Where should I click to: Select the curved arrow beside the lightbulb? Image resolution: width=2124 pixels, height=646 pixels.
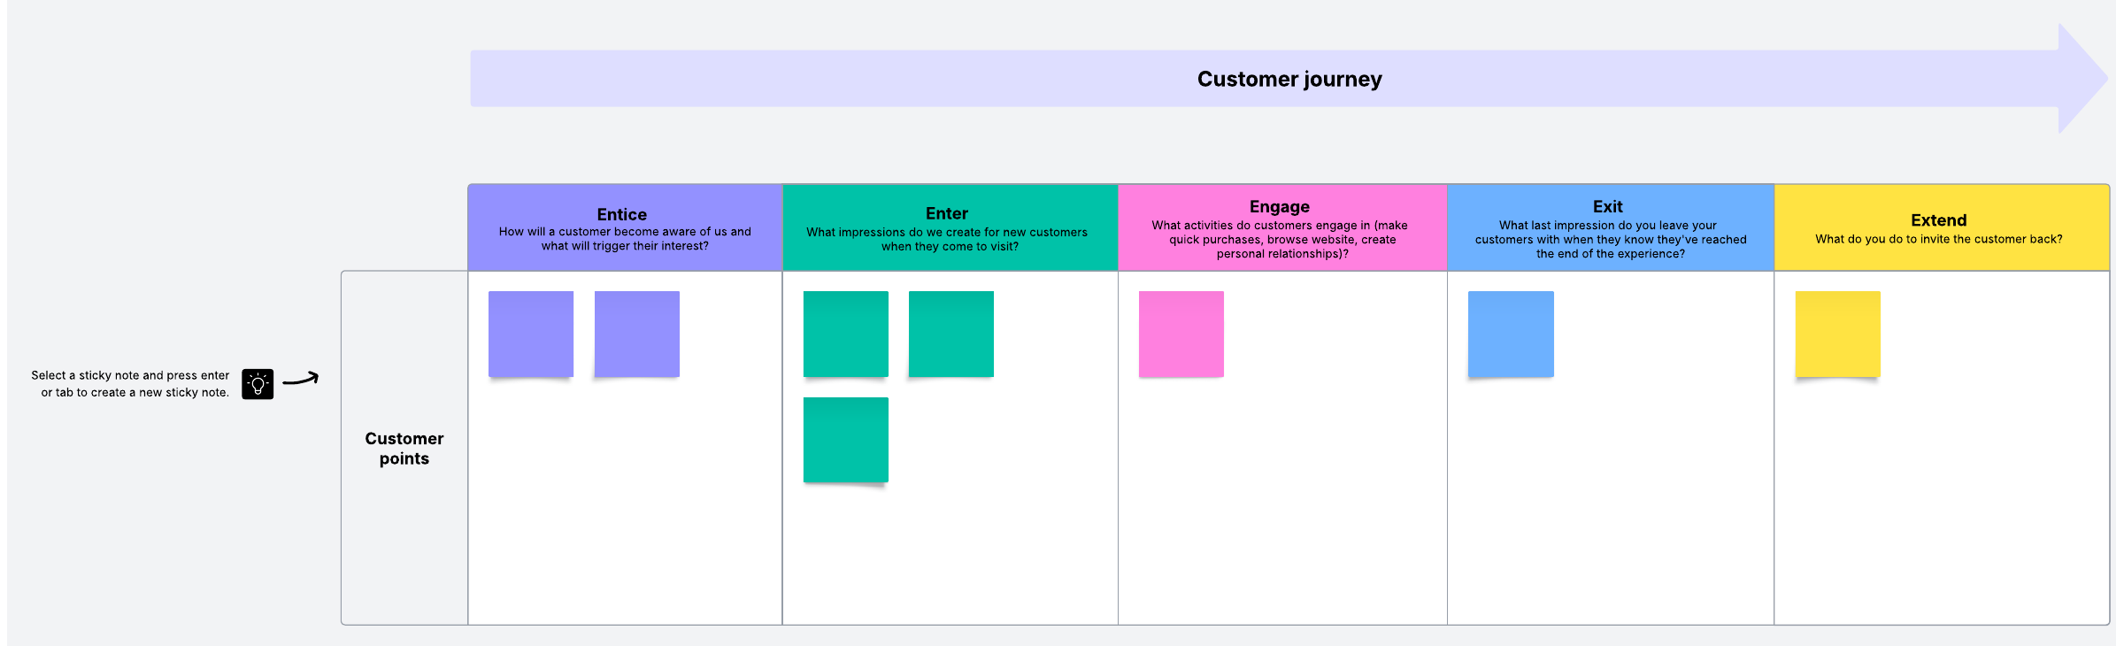tap(301, 380)
